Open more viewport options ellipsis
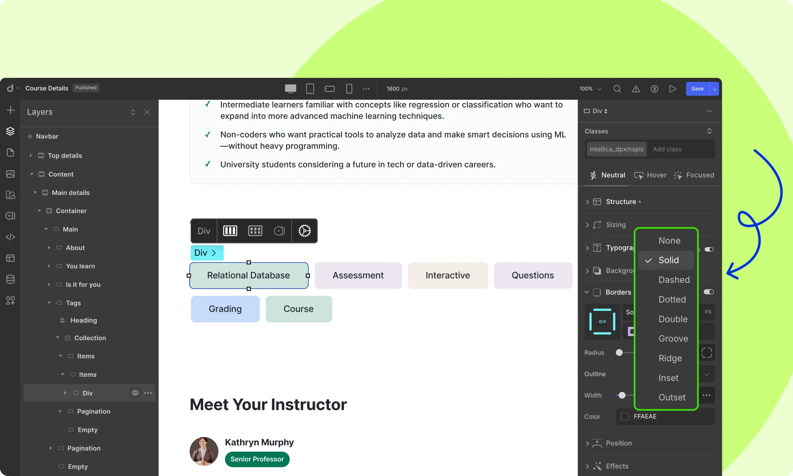Screen dimensions: 793x476 click(366, 89)
